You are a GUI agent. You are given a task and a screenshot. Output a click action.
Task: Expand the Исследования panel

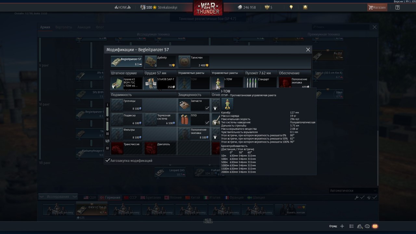tap(58, 197)
